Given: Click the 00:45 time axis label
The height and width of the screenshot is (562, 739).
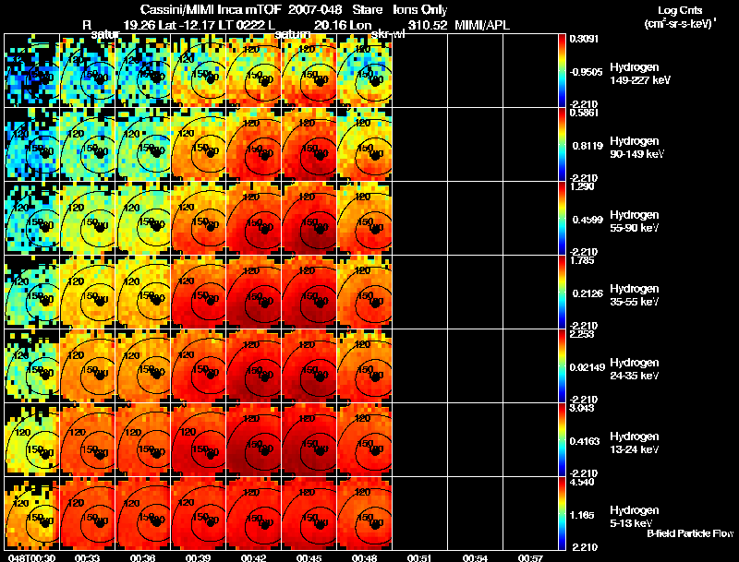Looking at the screenshot, I should click(309, 558).
